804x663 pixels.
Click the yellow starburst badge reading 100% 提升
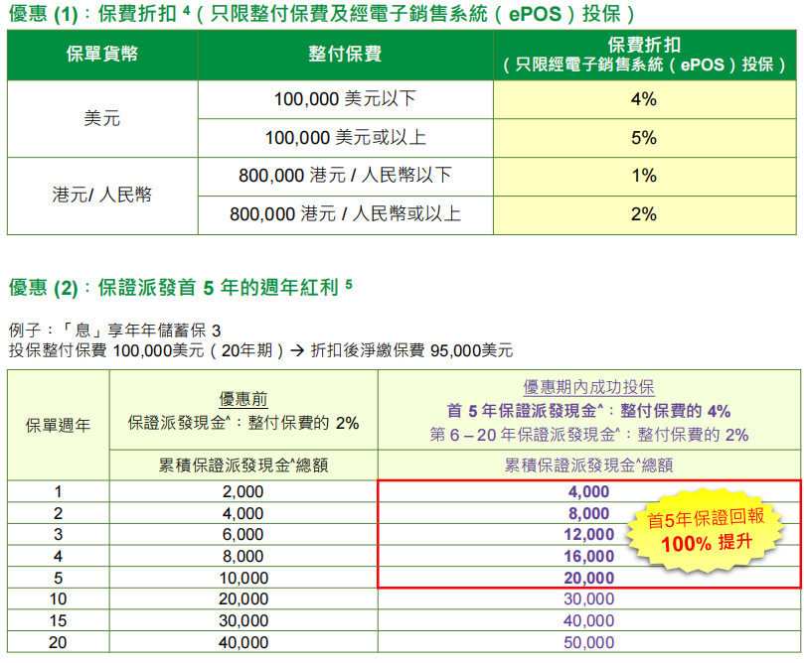[x=708, y=533]
